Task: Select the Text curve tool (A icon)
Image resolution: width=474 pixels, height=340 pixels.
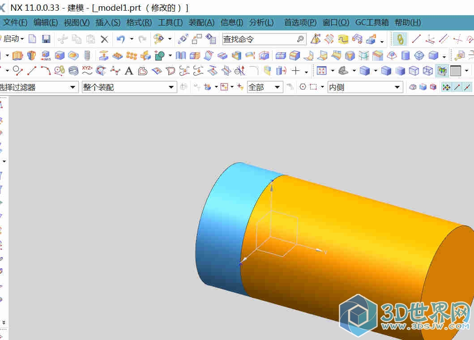Action: click(129, 71)
